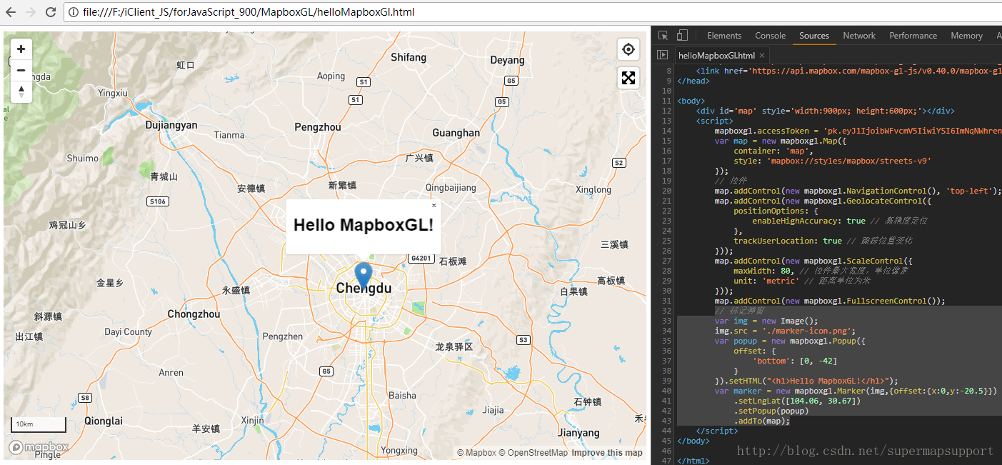The height and width of the screenshot is (465, 1002).
Task: Click the G4201 highway shield
Action: (x=421, y=259)
